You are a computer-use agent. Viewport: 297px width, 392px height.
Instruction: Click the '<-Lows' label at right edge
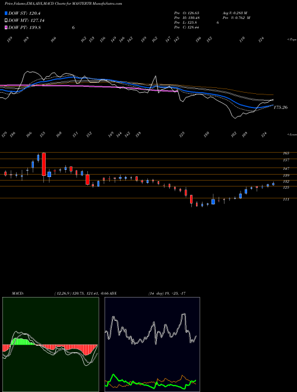292,134
